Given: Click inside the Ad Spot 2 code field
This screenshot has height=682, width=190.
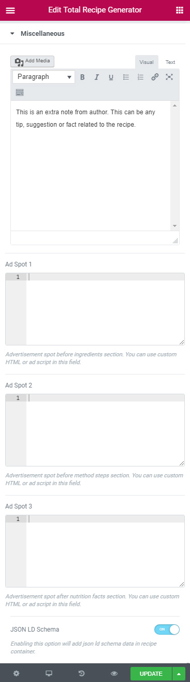Looking at the screenshot, I should (95, 430).
